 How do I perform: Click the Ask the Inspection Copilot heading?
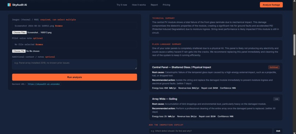[166, 125]
